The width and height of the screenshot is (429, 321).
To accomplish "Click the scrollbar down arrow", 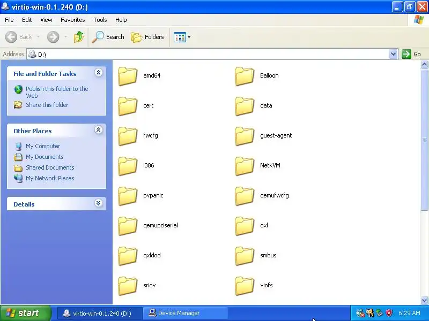I will (x=424, y=300).
